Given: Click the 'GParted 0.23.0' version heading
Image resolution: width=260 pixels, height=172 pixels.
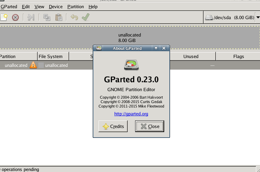Looking at the screenshot, I should click(131, 80).
